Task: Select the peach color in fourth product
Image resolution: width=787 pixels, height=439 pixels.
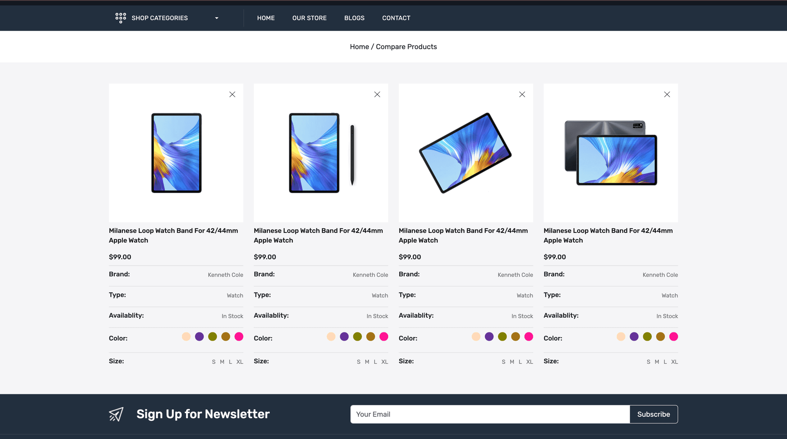Action: (621, 337)
